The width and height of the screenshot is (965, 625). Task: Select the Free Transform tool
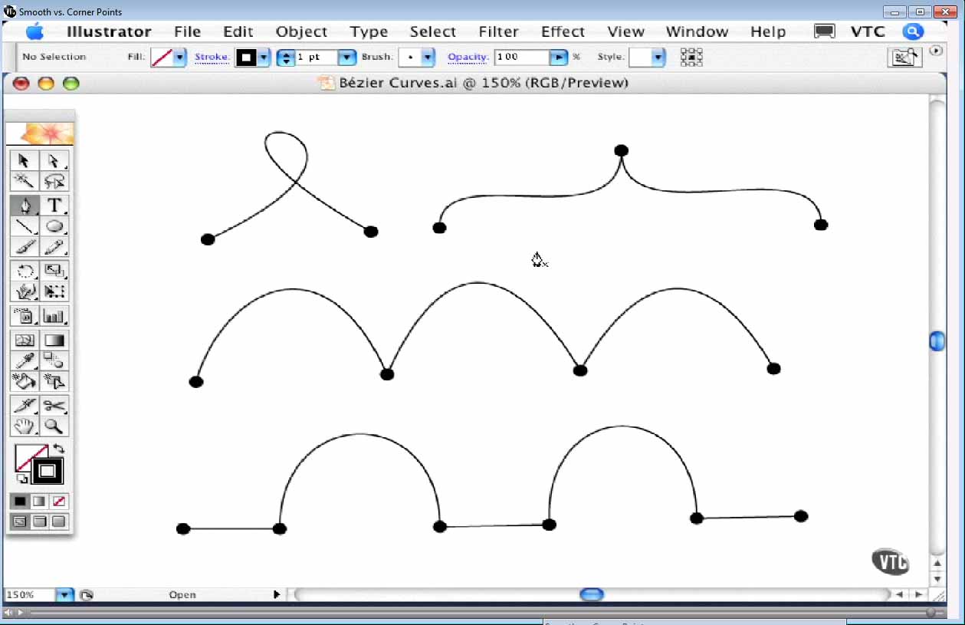pyautogui.click(x=54, y=291)
